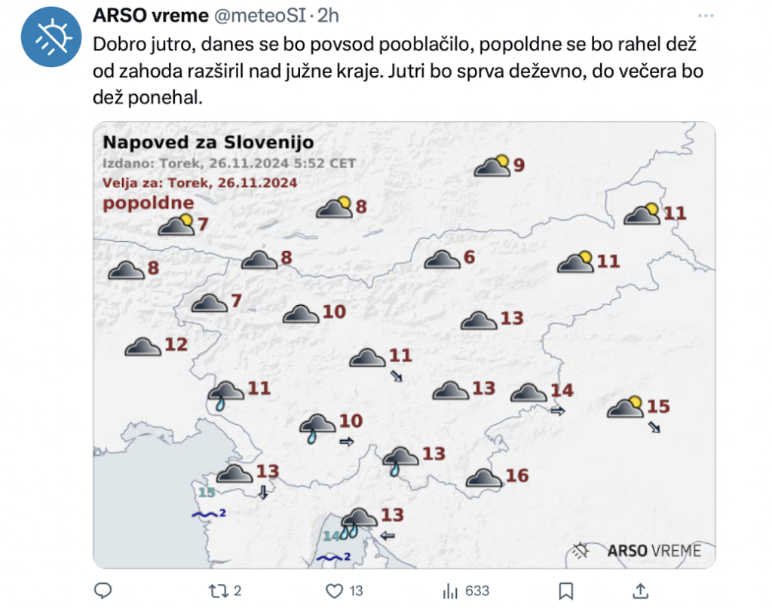772x611 pixels.
Task: Bookmark this tweet
Action: (565, 591)
